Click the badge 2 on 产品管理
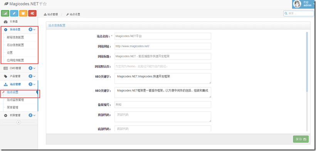This screenshot has width=316, height=151. point(30,76)
